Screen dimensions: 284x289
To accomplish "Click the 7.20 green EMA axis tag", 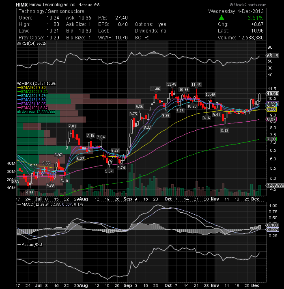I will pyautogui.click(x=271, y=139).
